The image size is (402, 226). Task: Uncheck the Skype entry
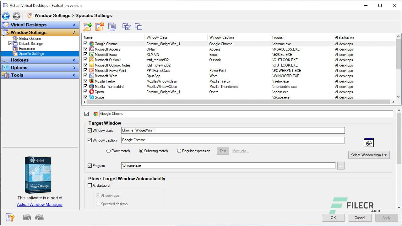pos(85,97)
